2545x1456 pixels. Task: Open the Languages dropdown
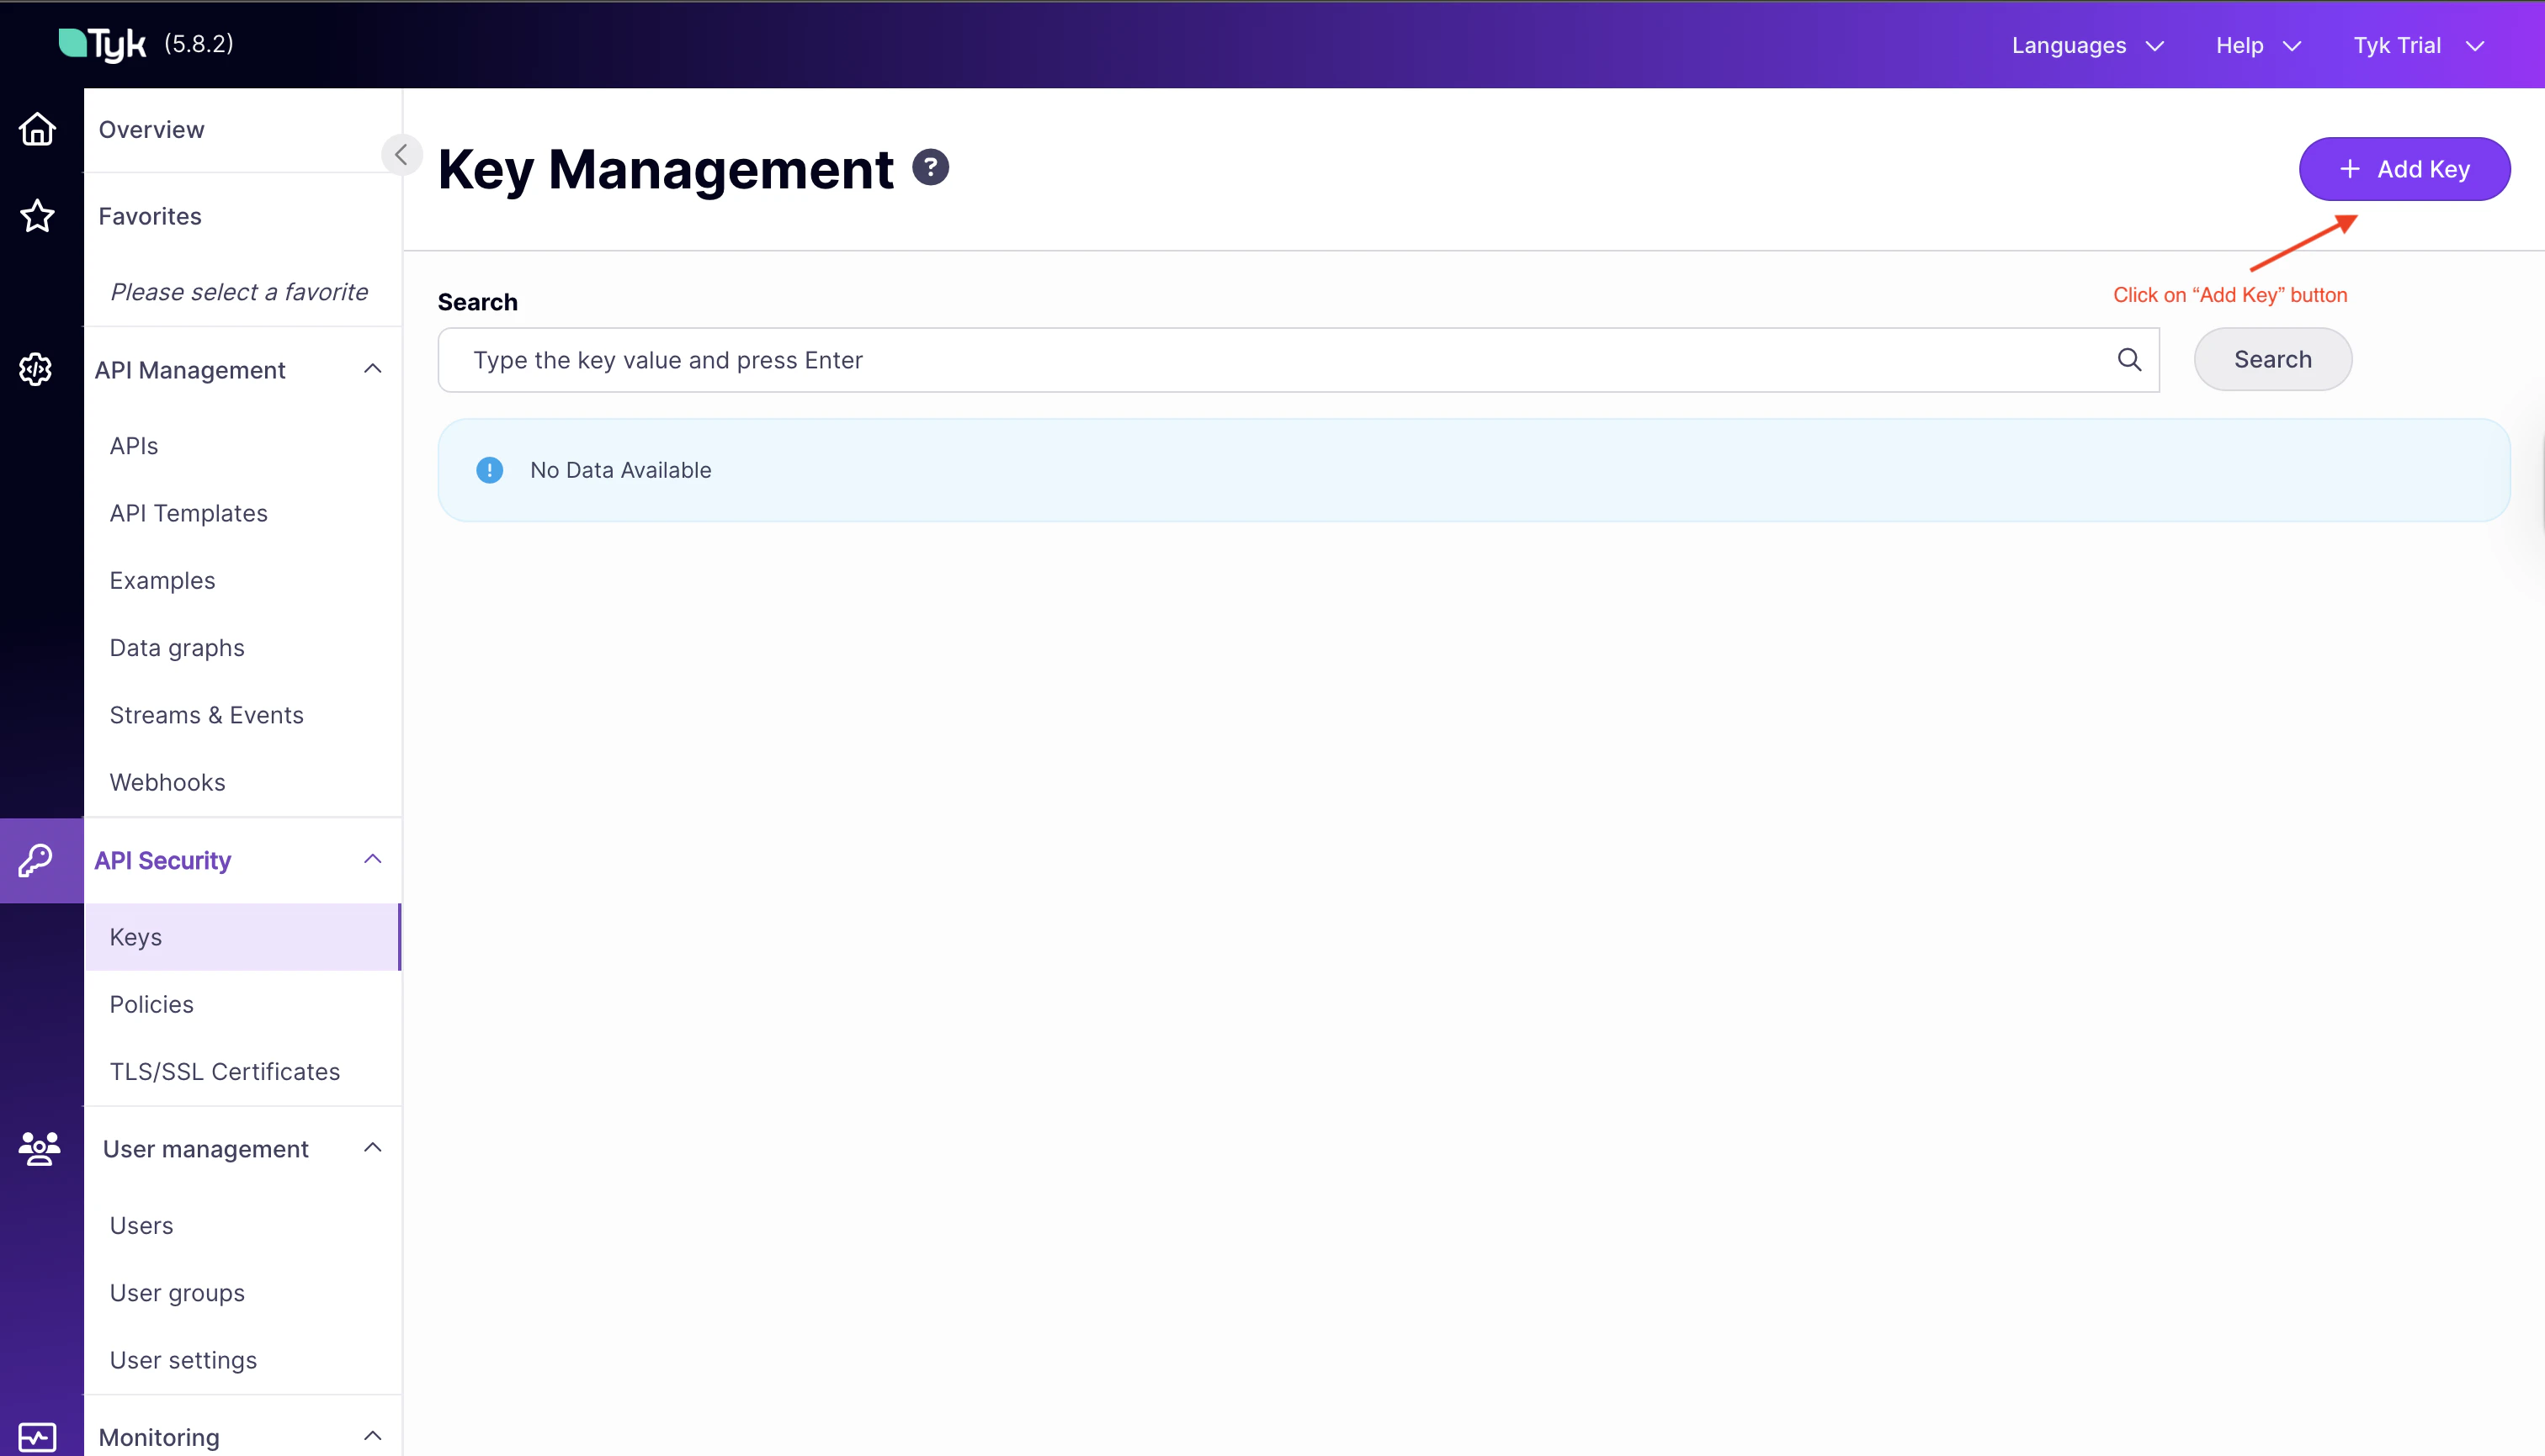click(2087, 46)
